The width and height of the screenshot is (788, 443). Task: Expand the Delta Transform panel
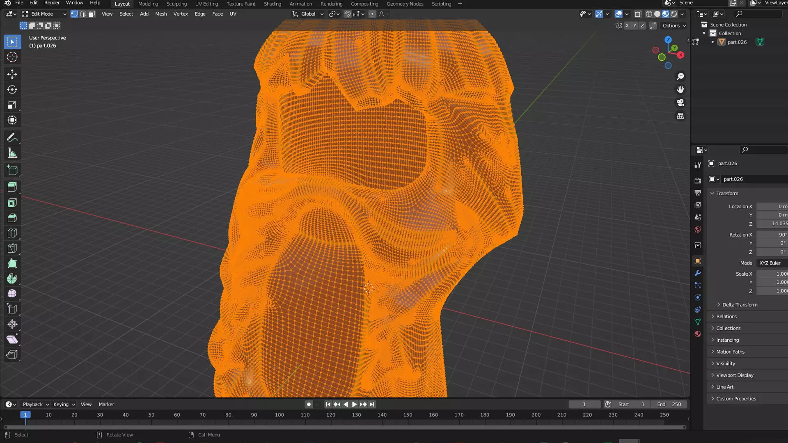pos(740,305)
